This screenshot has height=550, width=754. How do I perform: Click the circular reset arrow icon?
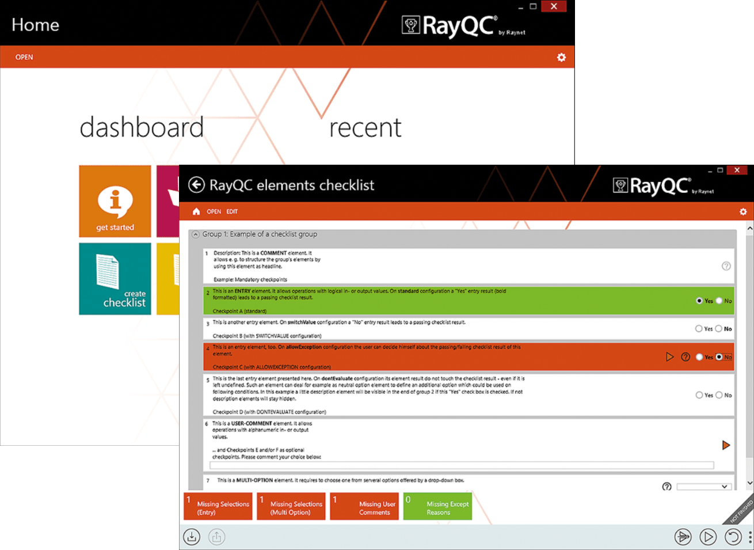[733, 537]
